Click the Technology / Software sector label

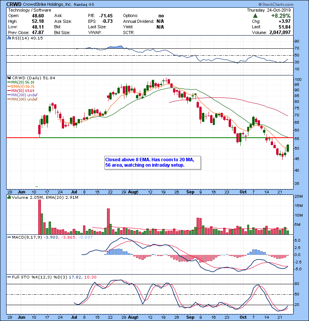click(x=30, y=10)
